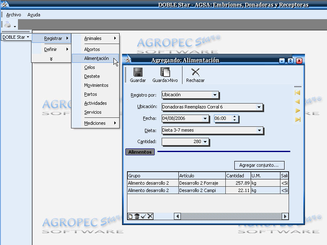Select Partos from the Registrar menu

[91, 94]
